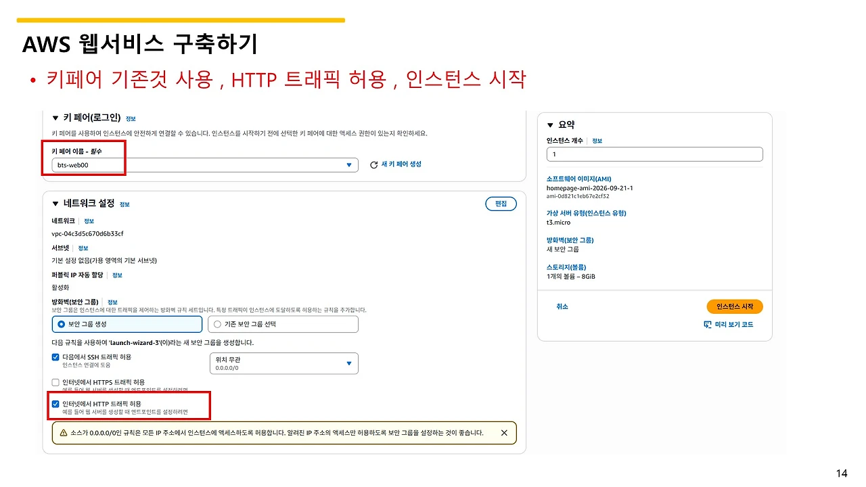The width and height of the screenshot is (866, 487).
Task: Collapse the 네트워크 설정 section triangle
Action: tap(55, 204)
